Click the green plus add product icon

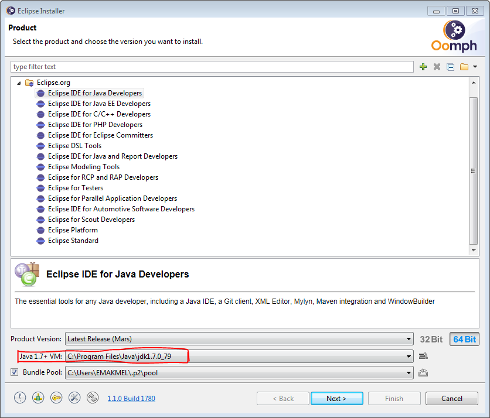[x=423, y=67]
